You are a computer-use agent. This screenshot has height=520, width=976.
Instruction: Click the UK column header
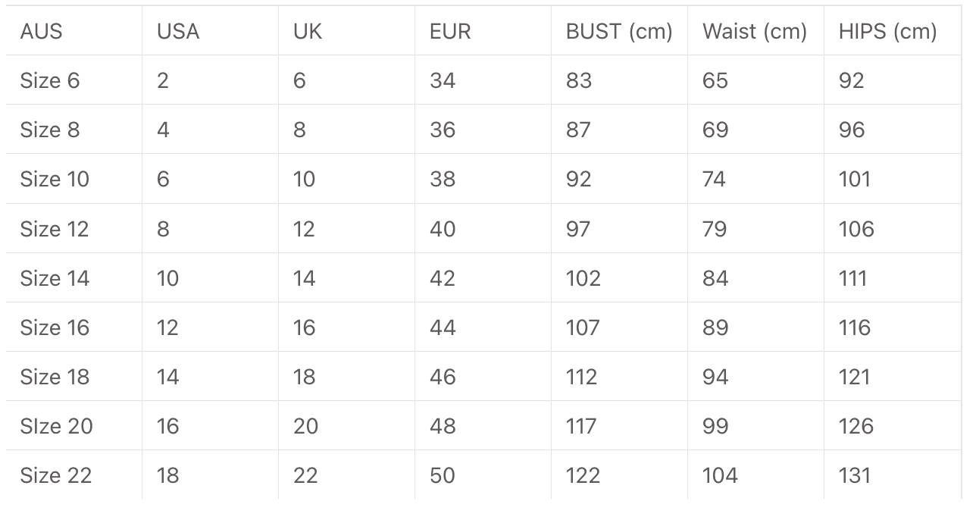pos(308,32)
